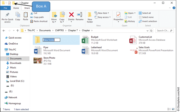Click the New folder name edit box
This screenshot has width=180, height=112.
51,40
